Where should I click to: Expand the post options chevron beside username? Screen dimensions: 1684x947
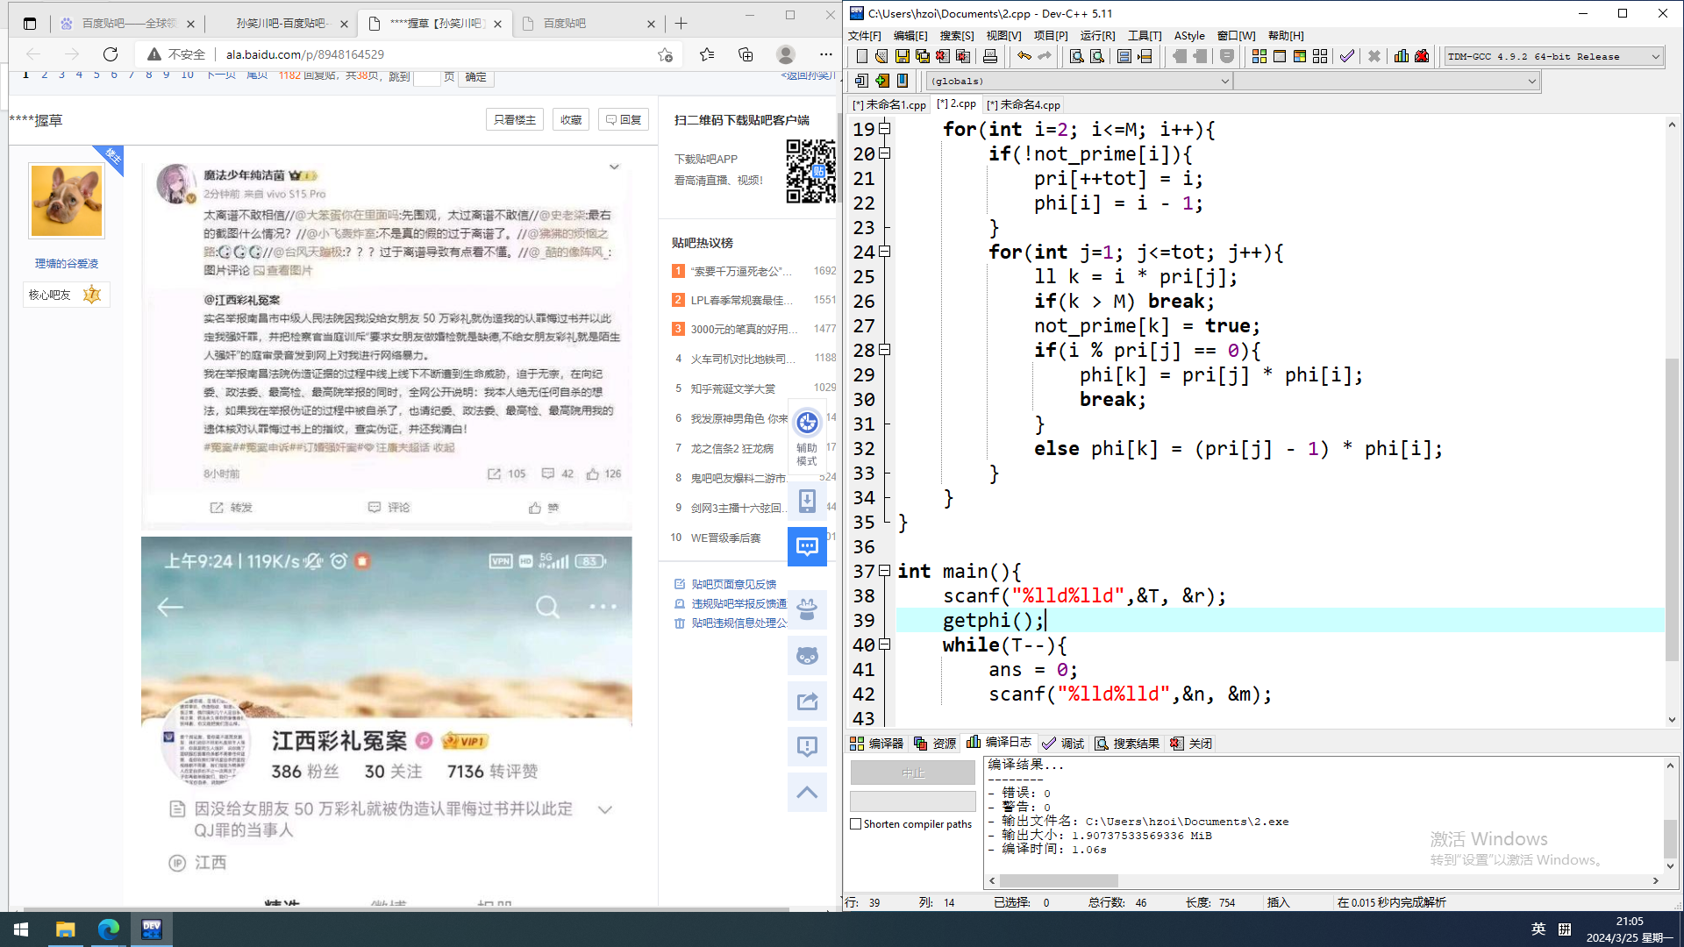coord(614,167)
